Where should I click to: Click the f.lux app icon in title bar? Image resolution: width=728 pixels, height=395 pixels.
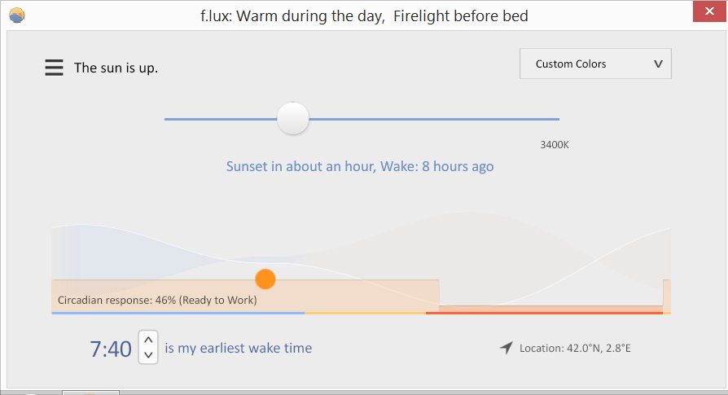pyautogui.click(x=17, y=15)
